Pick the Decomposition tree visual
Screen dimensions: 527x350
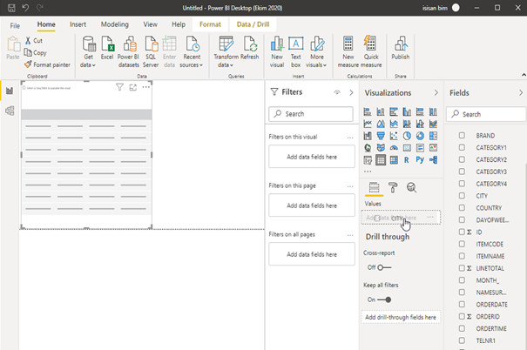coord(433,160)
